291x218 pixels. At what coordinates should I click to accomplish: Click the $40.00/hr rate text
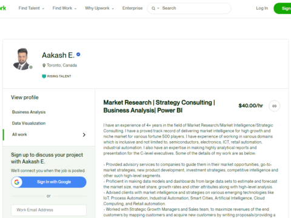250,106
